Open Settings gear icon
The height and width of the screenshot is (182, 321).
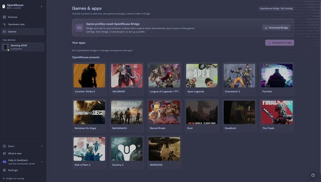click(x=4, y=170)
